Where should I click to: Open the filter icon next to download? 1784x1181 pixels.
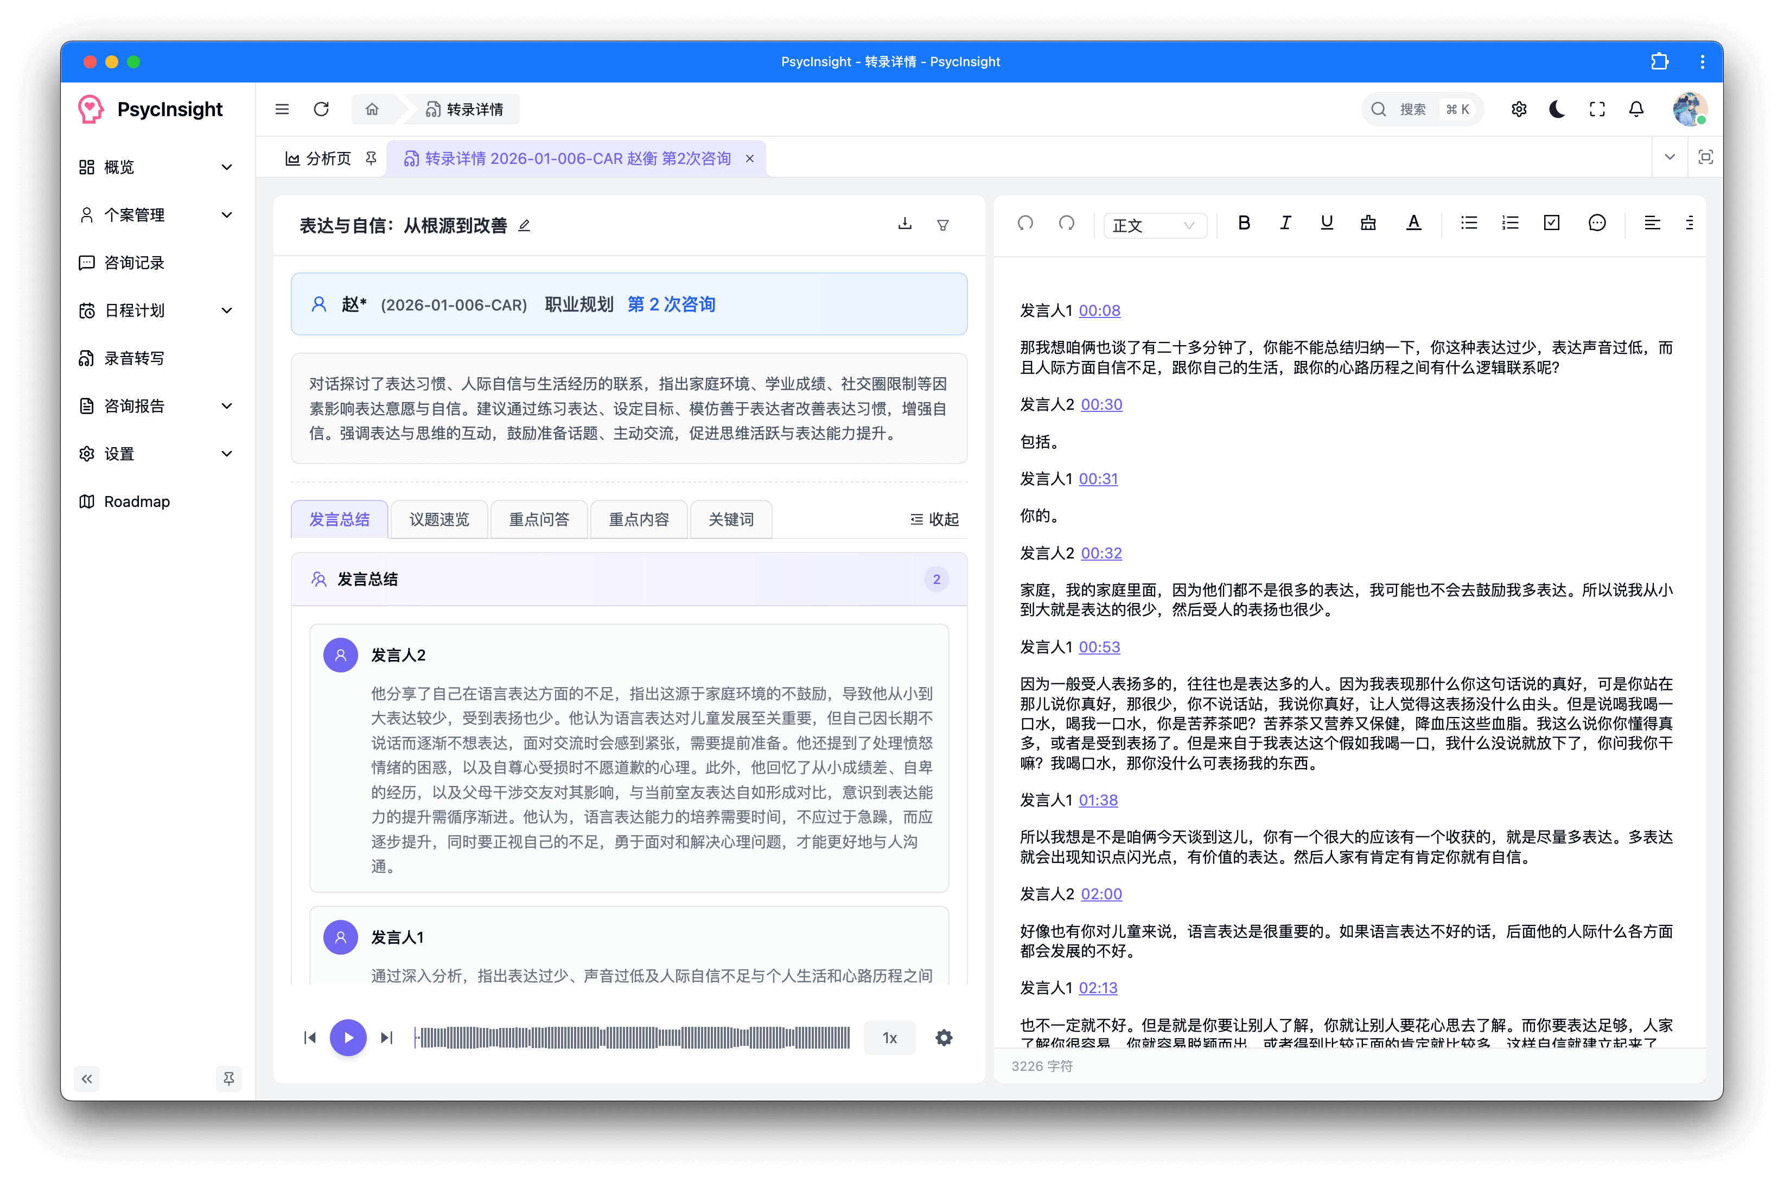coord(943,224)
